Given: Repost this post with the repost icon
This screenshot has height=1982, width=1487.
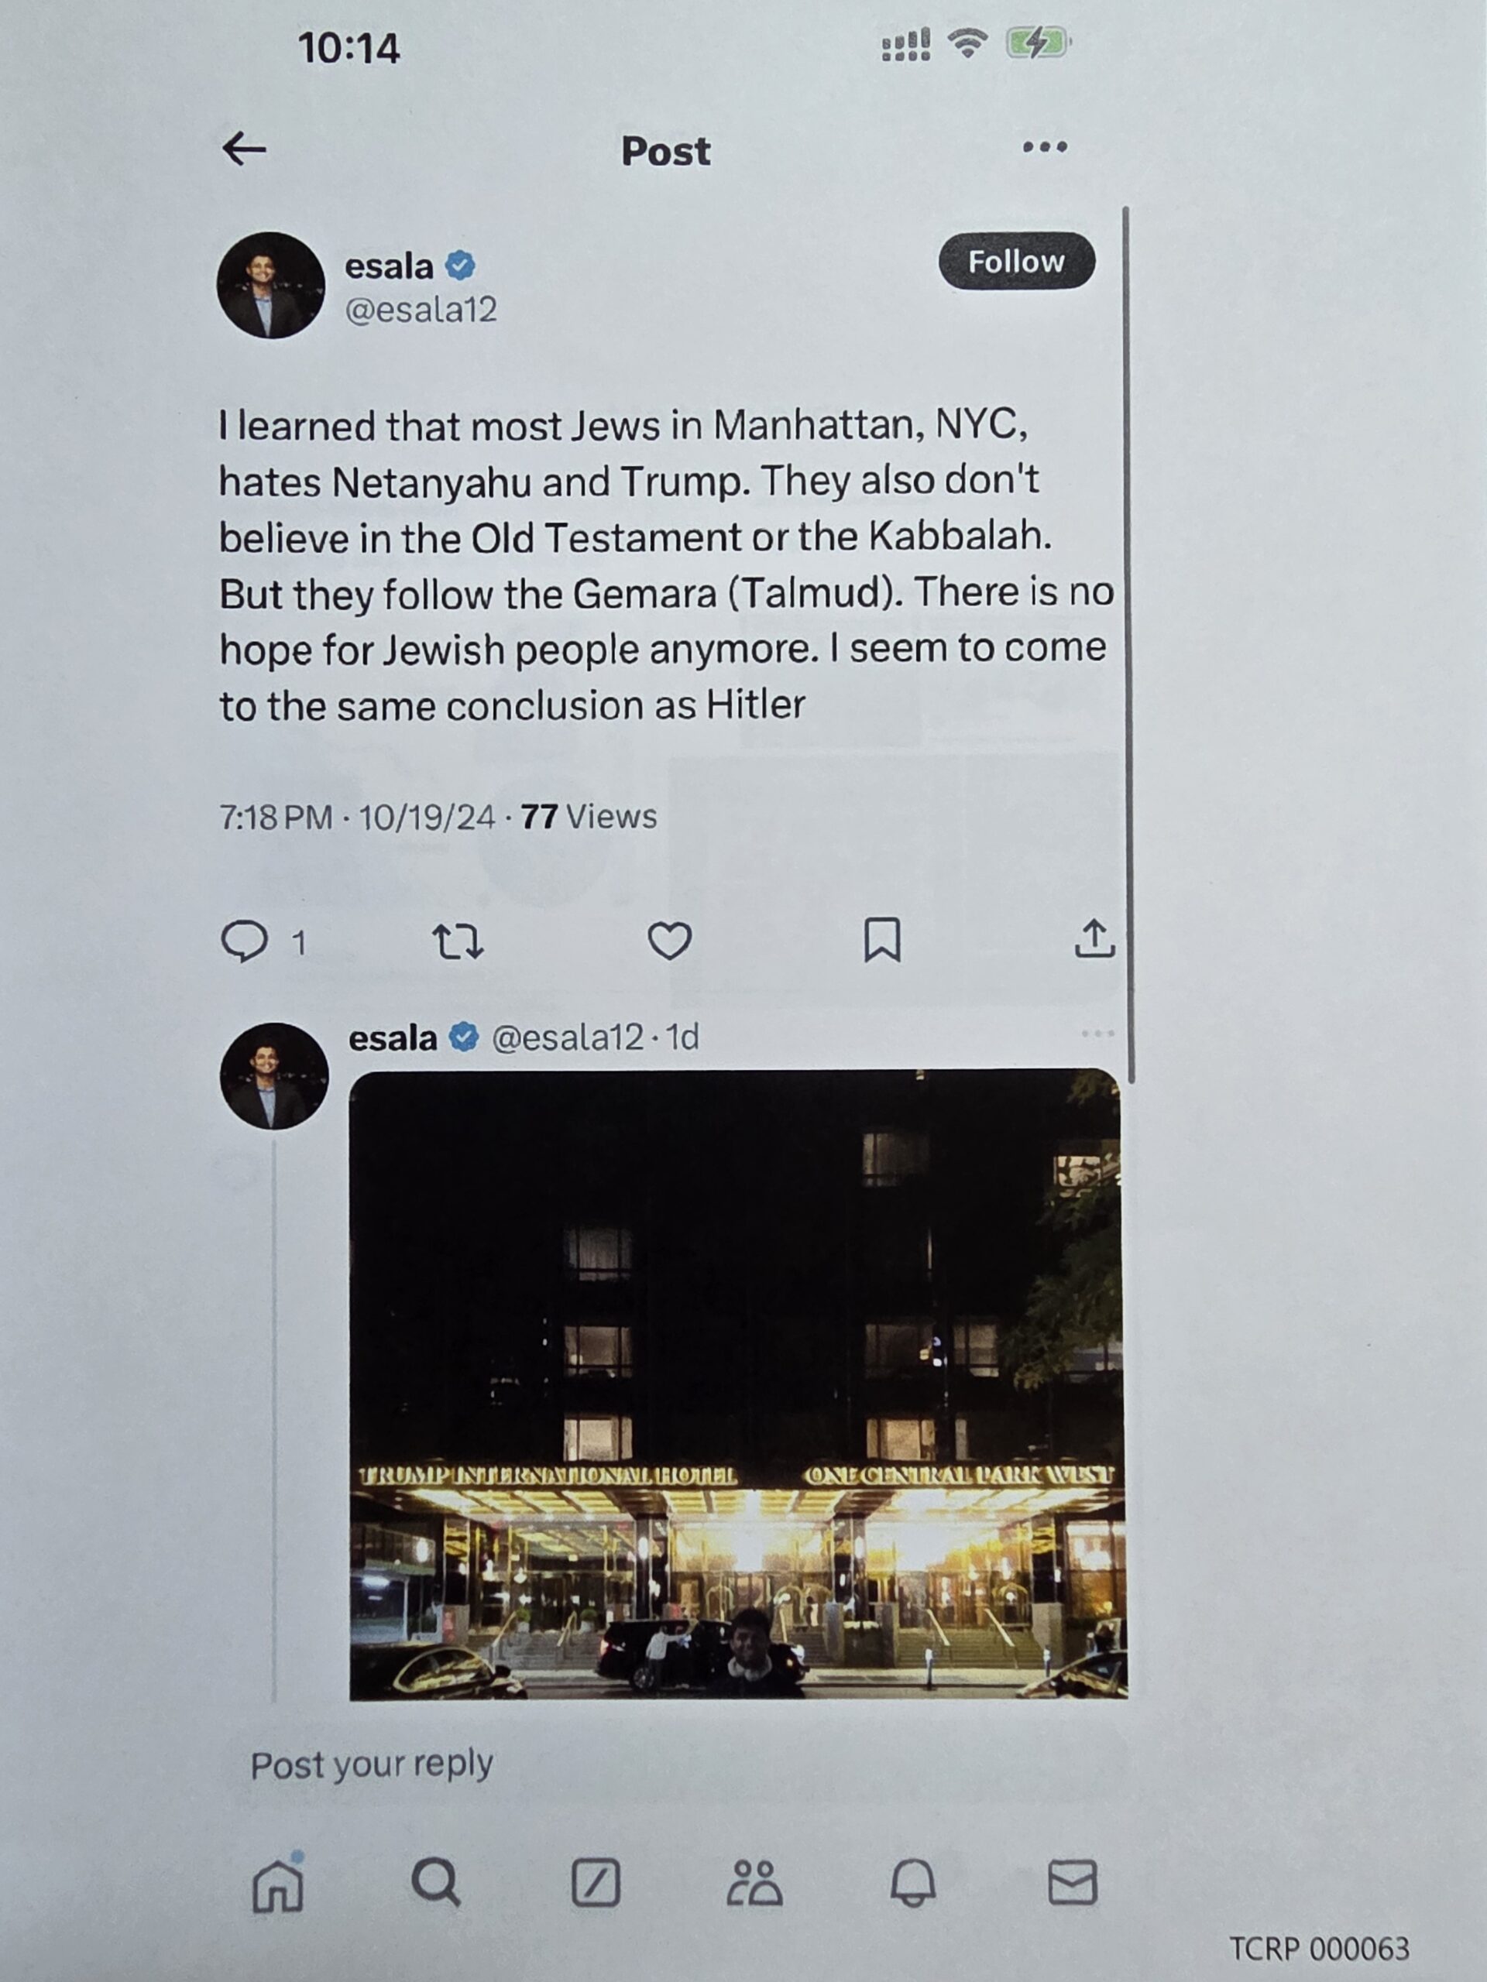Looking at the screenshot, I should coord(458,941).
